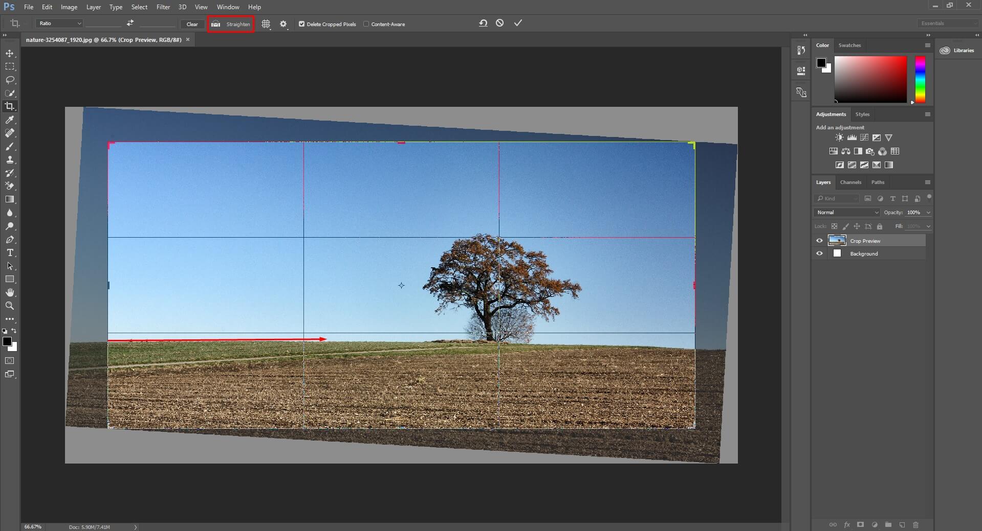
Task: Select the Zoom tool
Action: click(x=10, y=306)
